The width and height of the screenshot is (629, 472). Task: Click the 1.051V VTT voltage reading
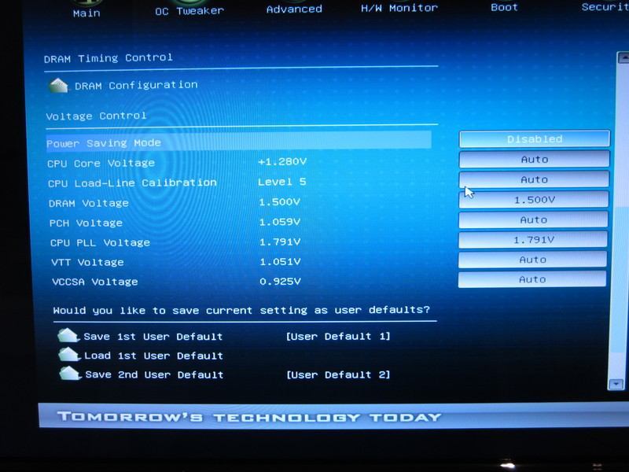280,262
